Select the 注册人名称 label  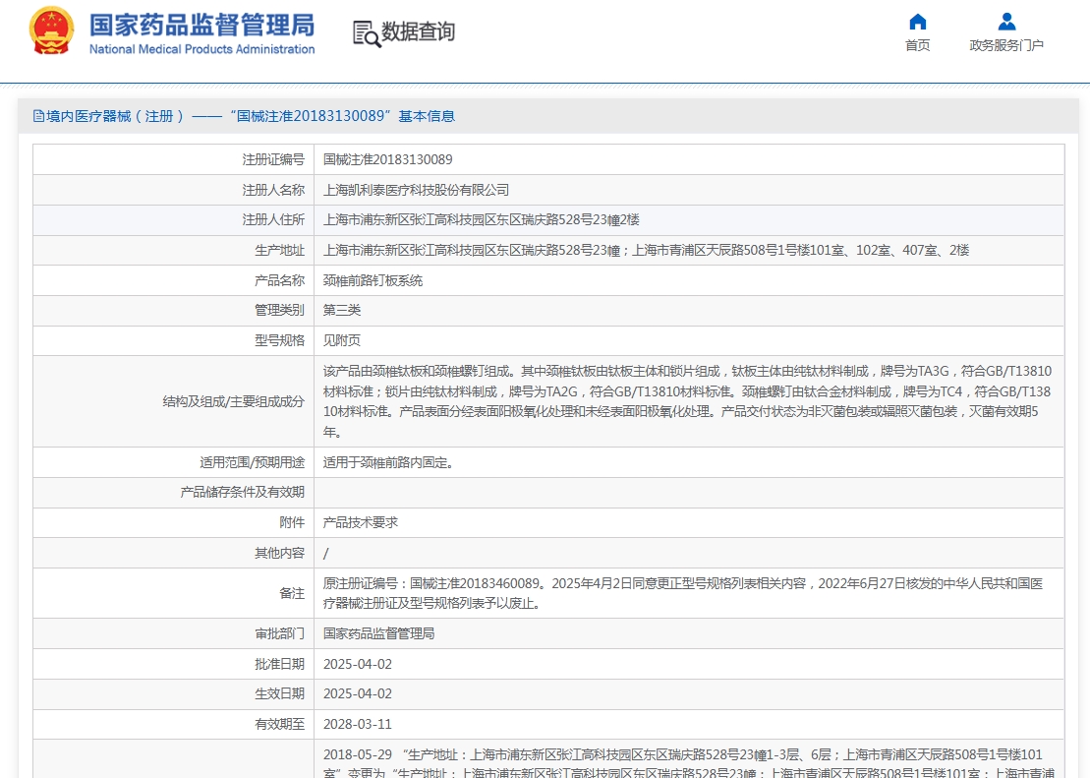point(273,190)
